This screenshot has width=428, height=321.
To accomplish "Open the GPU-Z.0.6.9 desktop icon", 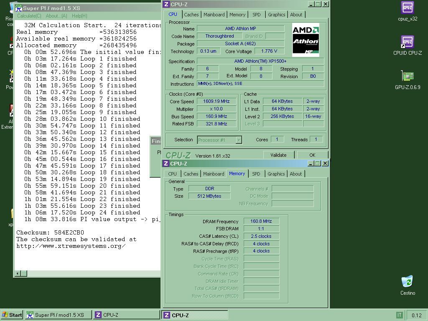I will [x=407, y=80].
